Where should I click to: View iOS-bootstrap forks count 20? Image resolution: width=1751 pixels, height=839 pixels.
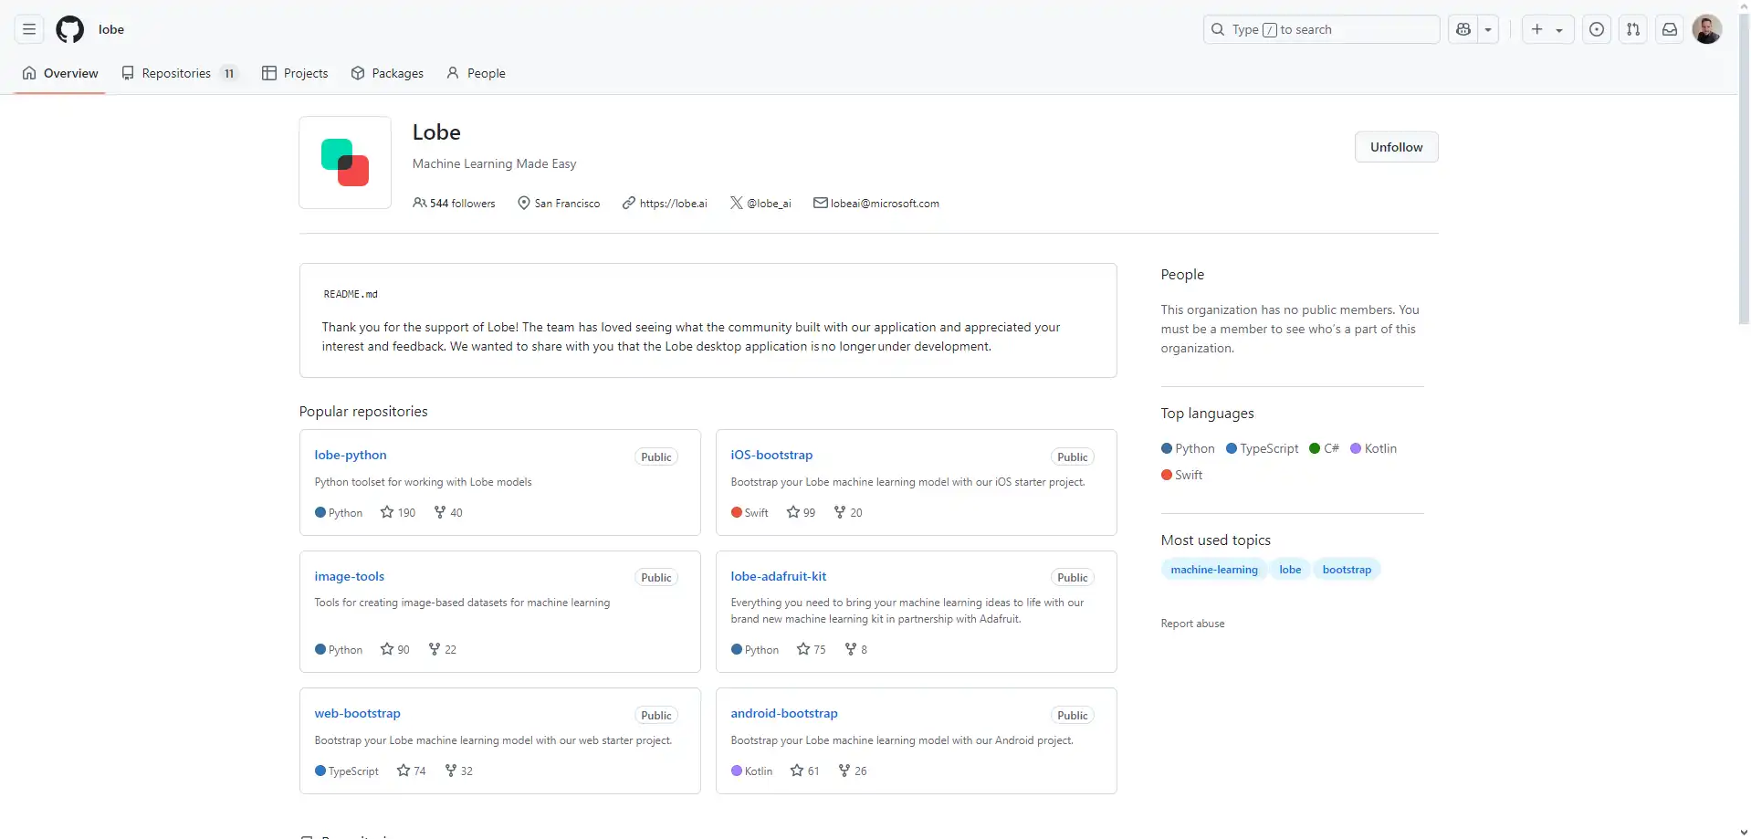pyautogui.click(x=848, y=512)
